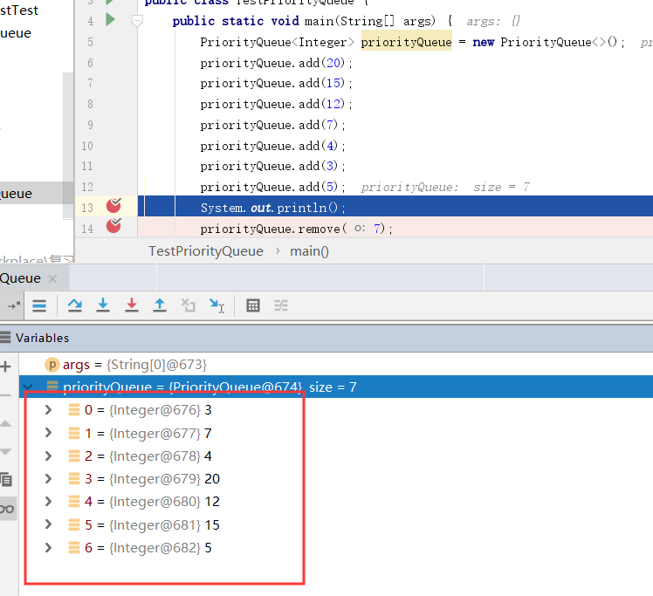Click the Variables panel title
653x596 pixels.
[x=42, y=338]
